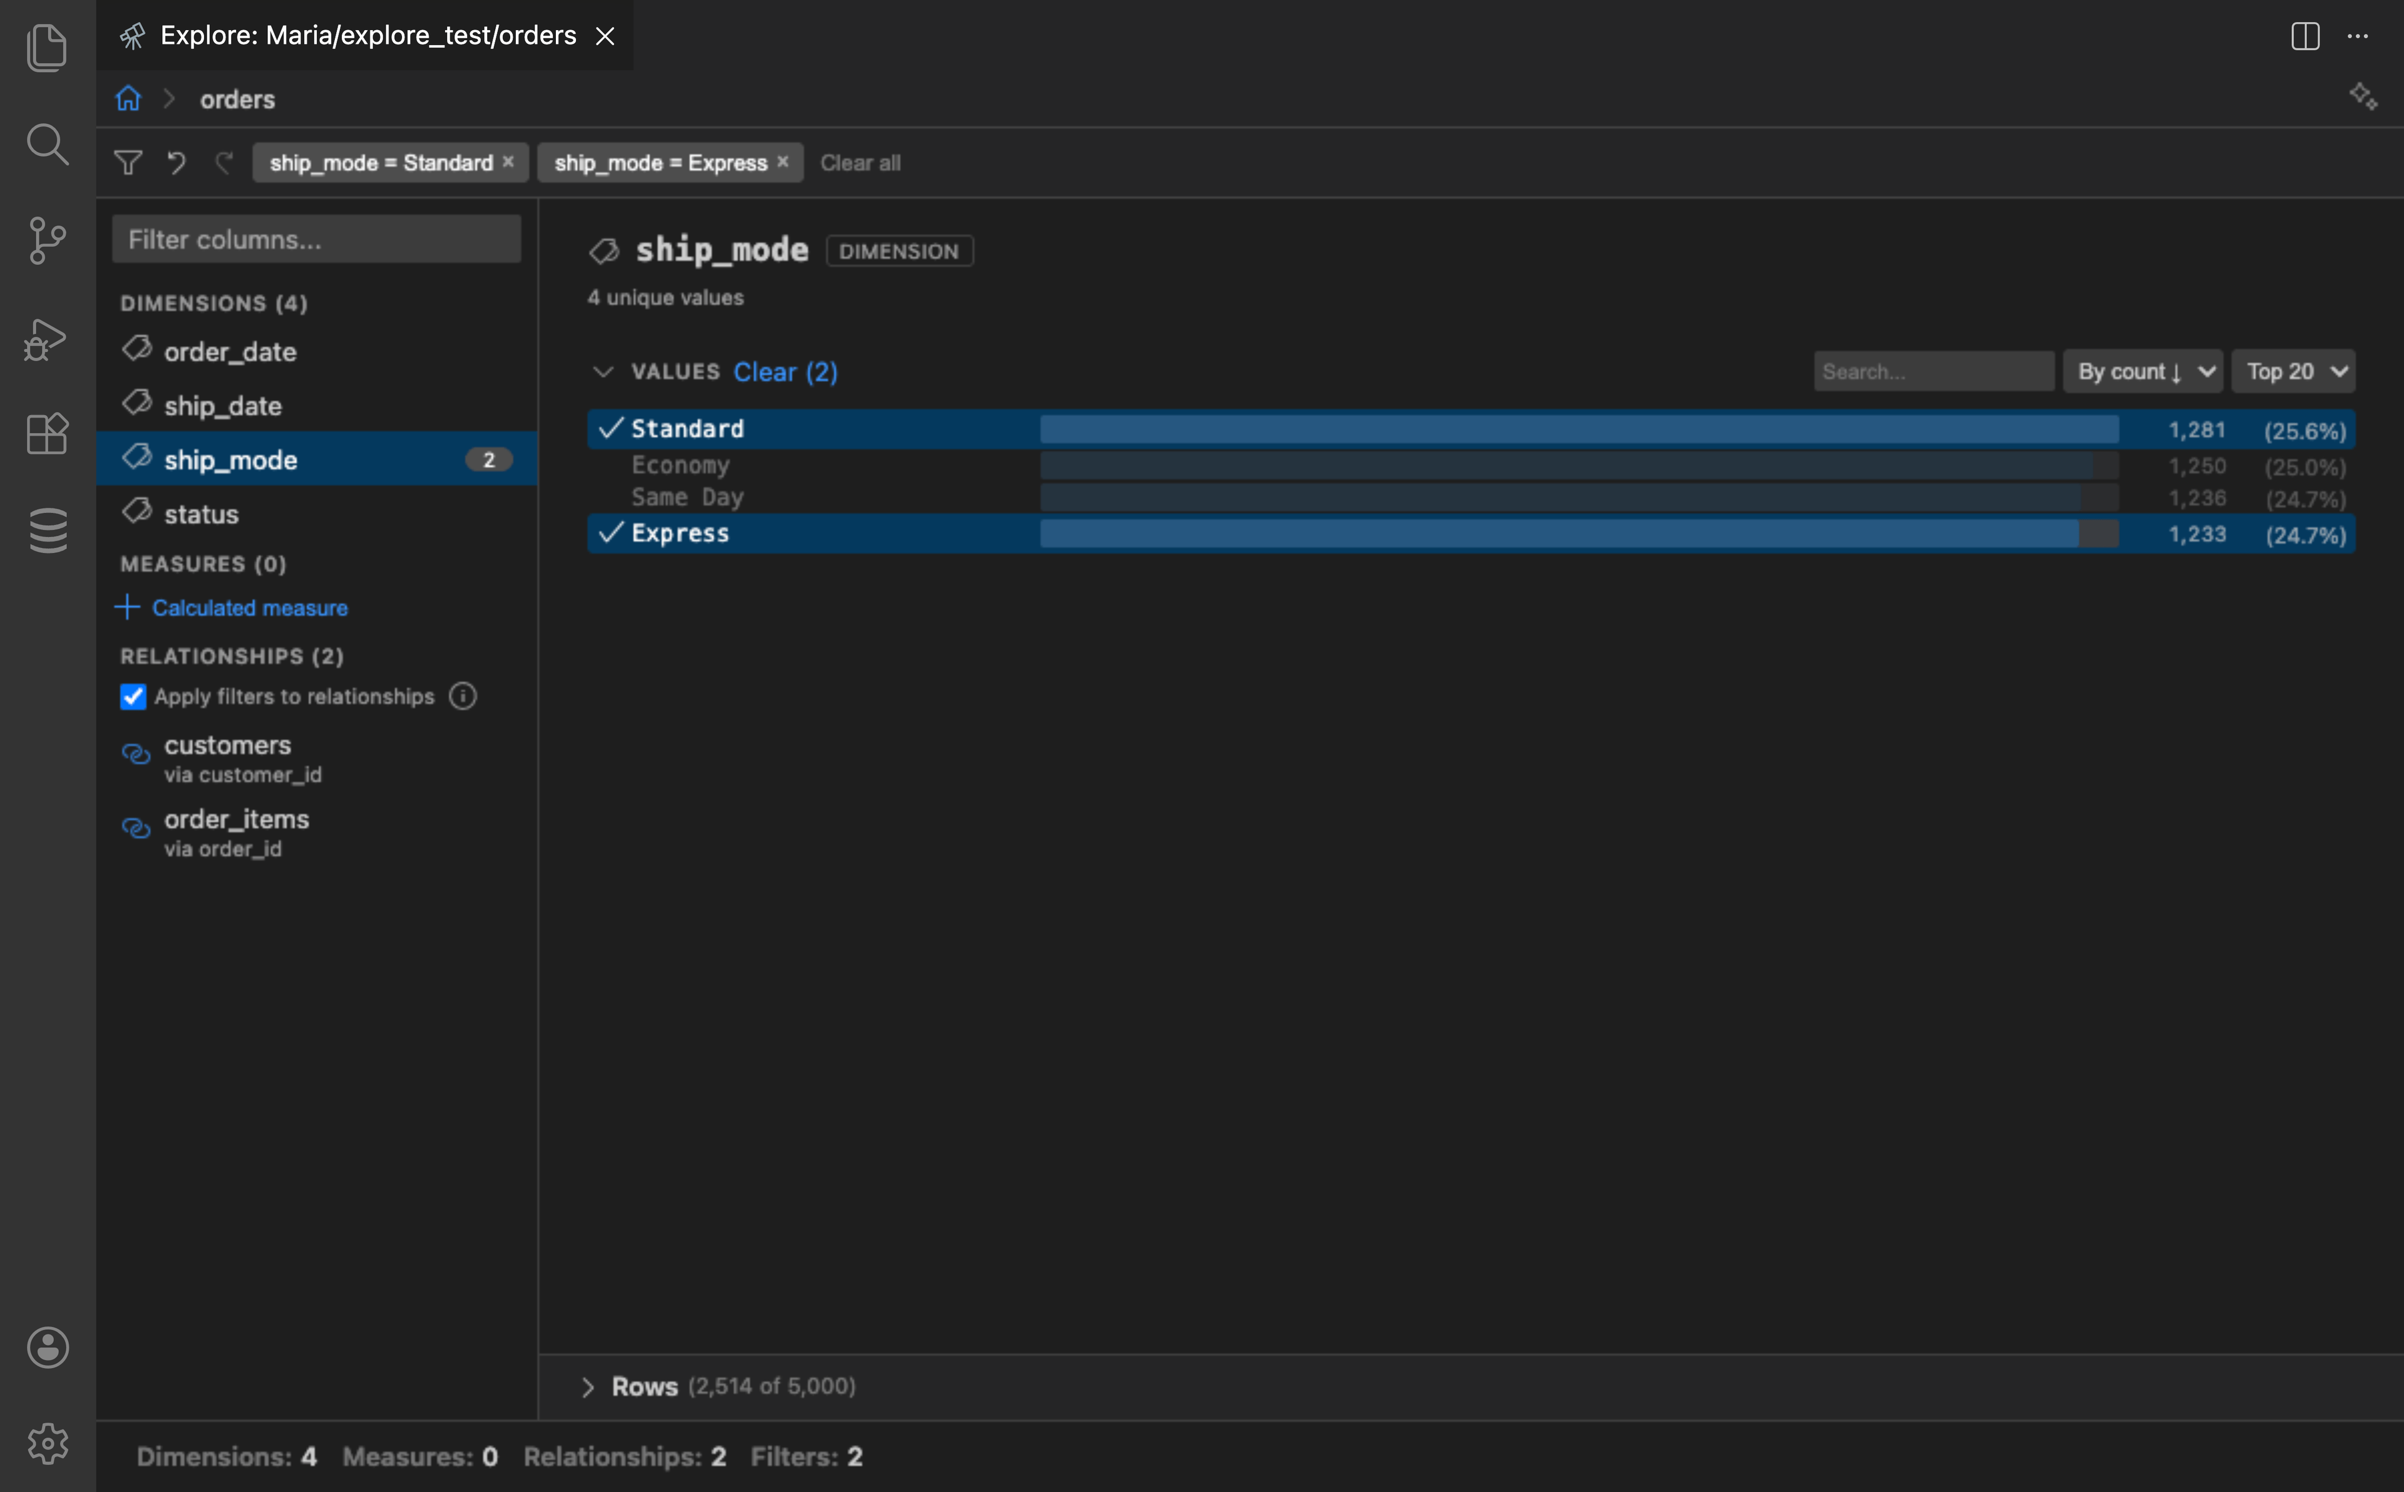Deselect the Standard value checkmark

(x=610, y=428)
